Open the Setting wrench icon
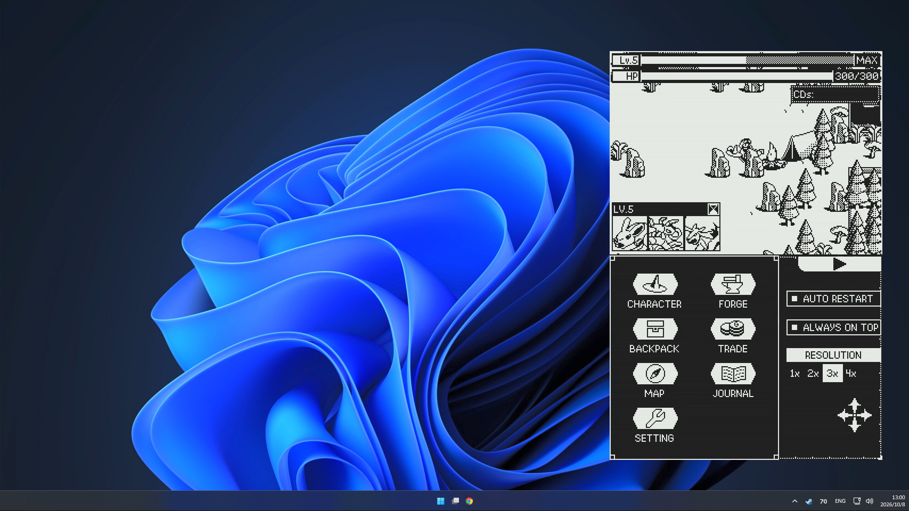This screenshot has height=511, width=909. coord(655,418)
